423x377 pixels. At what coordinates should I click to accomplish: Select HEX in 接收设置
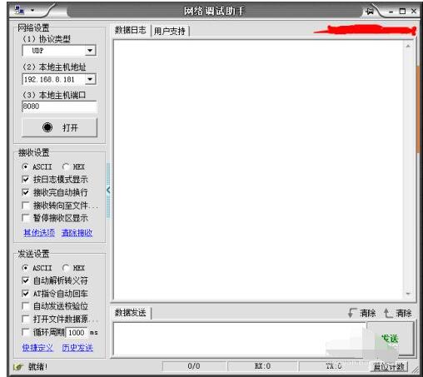click(66, 166)
